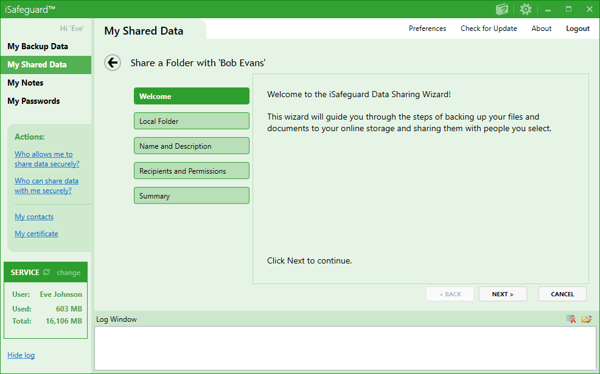Select My Shared Data in sidebar
Viewport: 600px width, 374px height.
(46, 65)
